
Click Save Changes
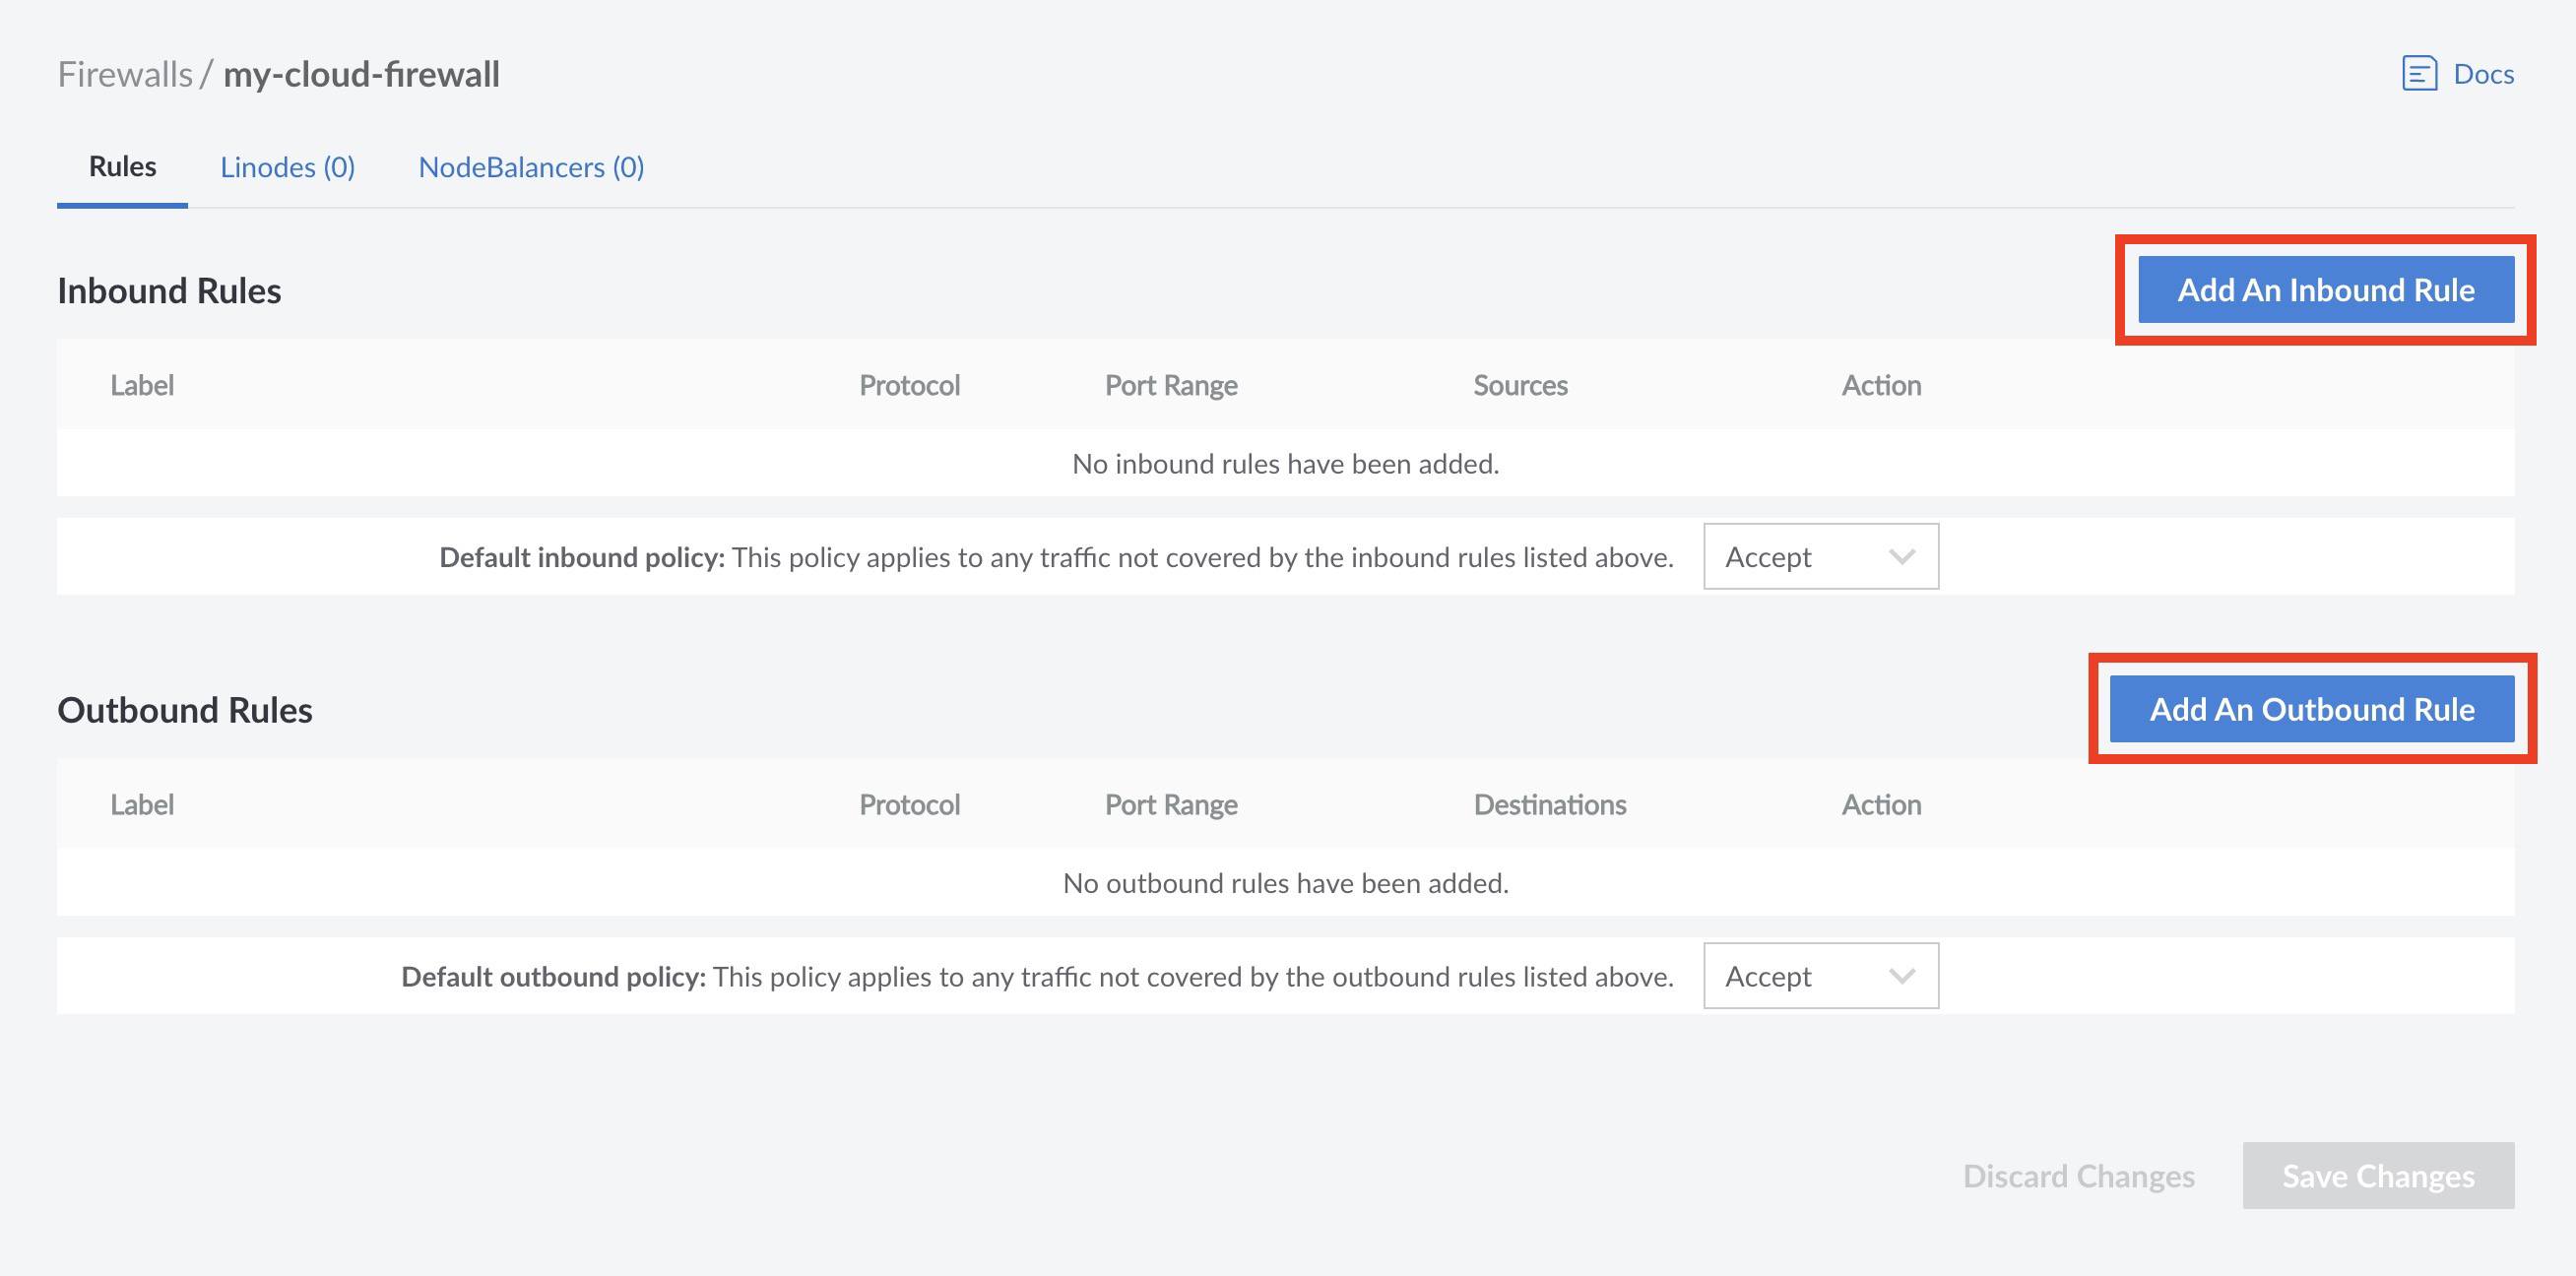click(x=2378, y=1175)
